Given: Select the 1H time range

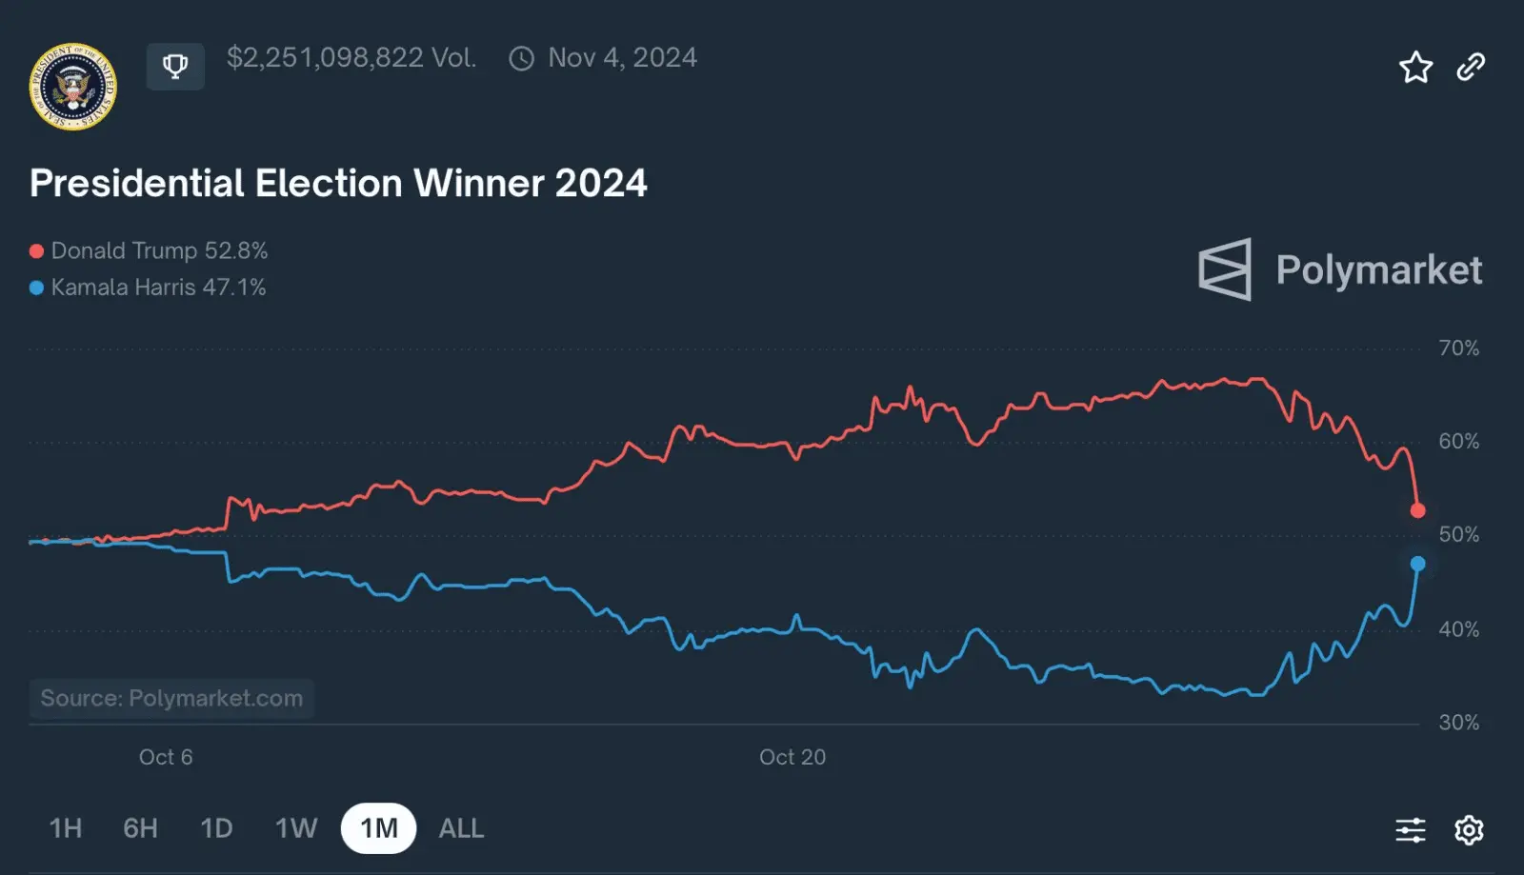Looking at the screenshot, I should (x=66, y=828).
